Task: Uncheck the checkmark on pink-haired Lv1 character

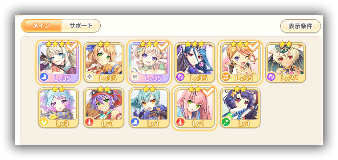Action: (x=209, y=92)
